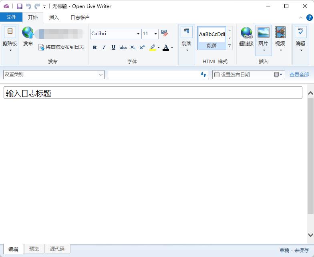Toggle Italic formatting
The image size is (314, 257).
tap(104, 47)
